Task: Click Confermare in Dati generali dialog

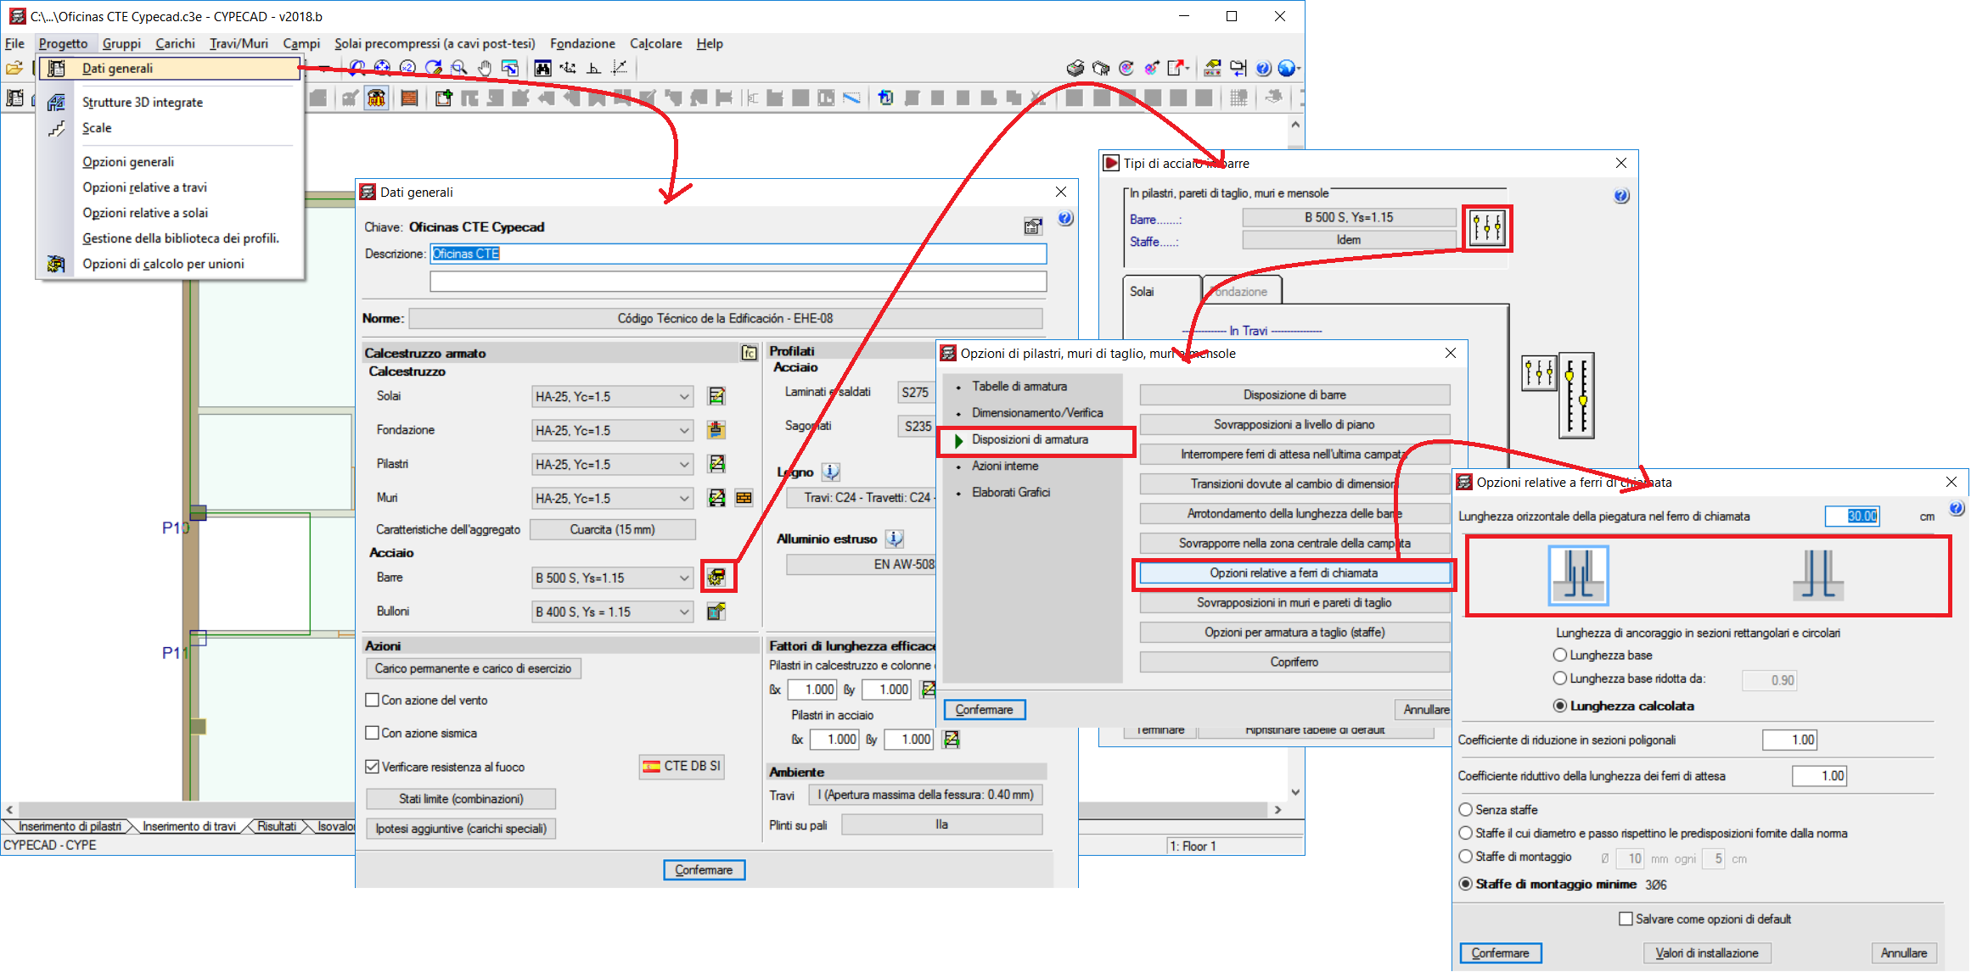Action: (704, 870)
